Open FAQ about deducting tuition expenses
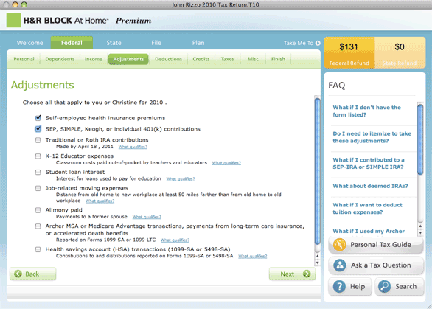Viewport: 432px width, 309px height. pos(367,209)
